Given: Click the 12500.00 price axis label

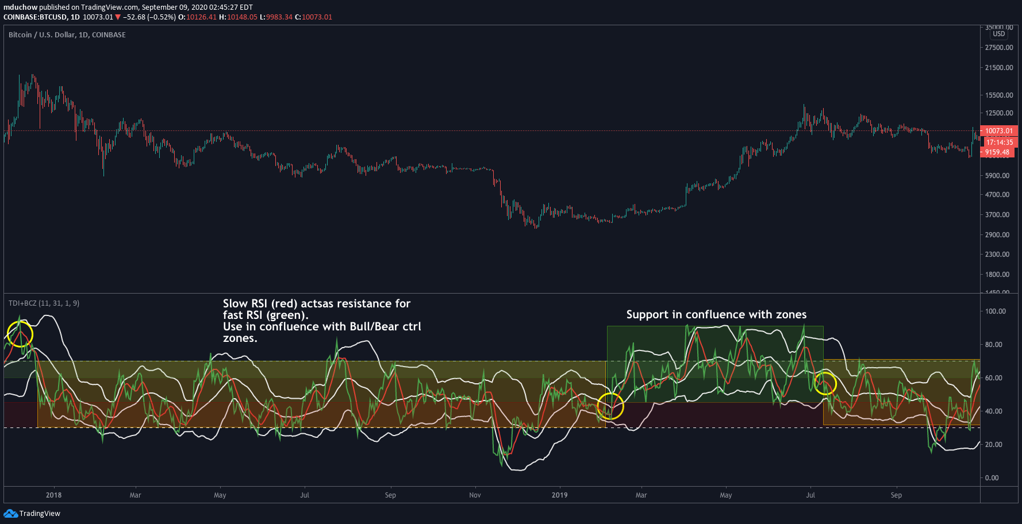Looking at the screenshot, I should pos(999,113).
